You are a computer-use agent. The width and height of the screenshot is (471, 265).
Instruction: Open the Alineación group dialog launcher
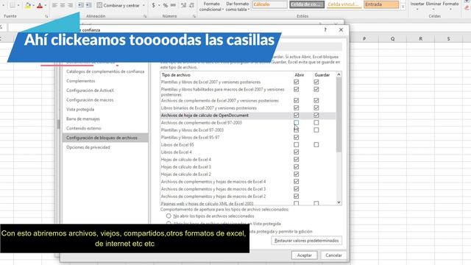(145, 16)
